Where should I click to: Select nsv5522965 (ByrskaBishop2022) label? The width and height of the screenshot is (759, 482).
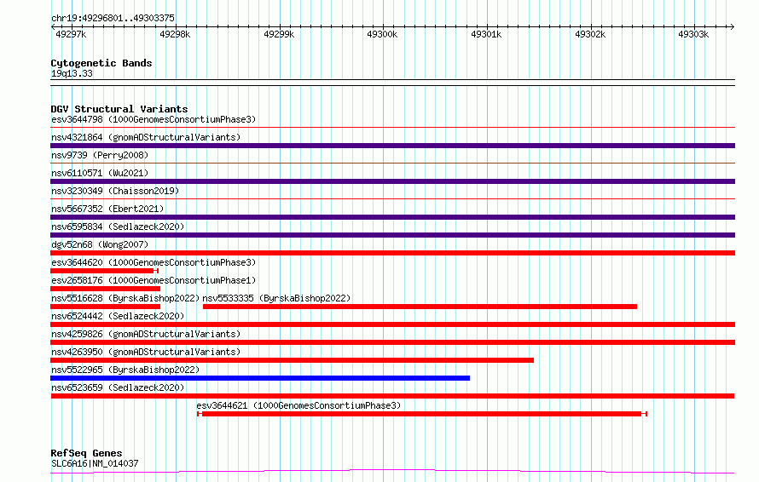(x=125, y=370)
